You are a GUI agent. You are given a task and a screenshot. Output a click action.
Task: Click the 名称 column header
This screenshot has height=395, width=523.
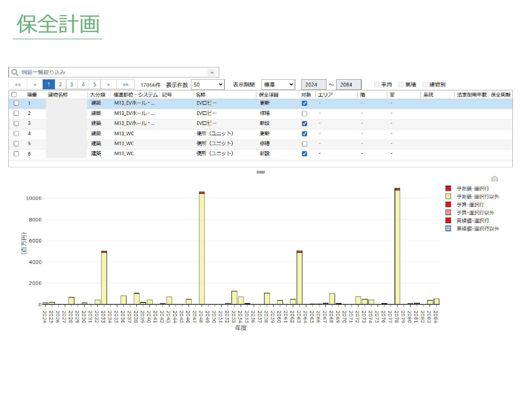click(200, 95)
